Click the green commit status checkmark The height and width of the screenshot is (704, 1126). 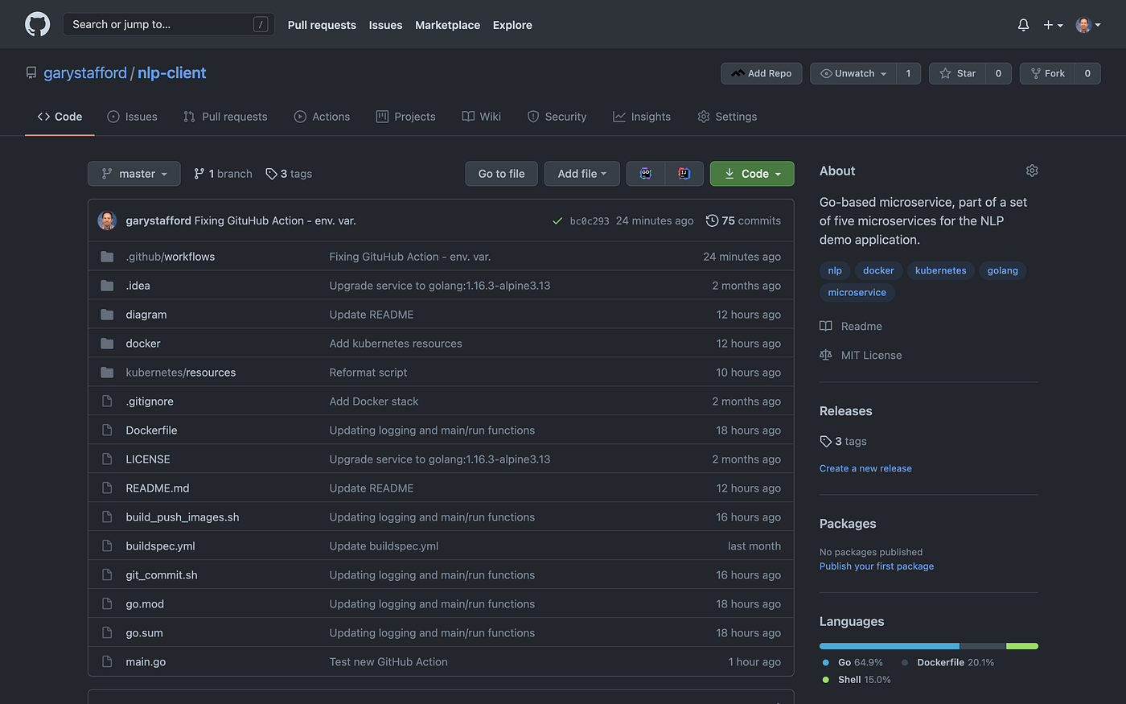(557, 220)
